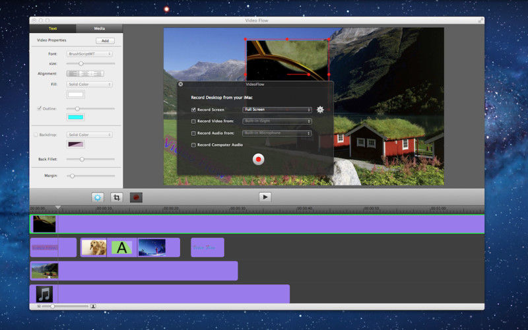Select the last blue text clip
This screenshot has width=528, height=330.
[x=207, y=247]
